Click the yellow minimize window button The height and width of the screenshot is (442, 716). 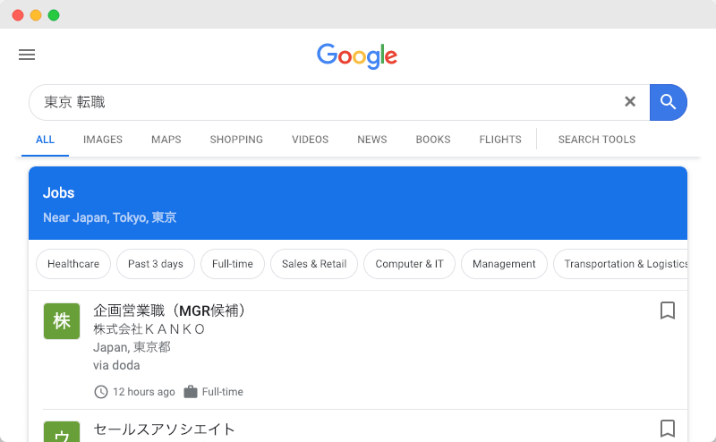click(x=36, y=15)
